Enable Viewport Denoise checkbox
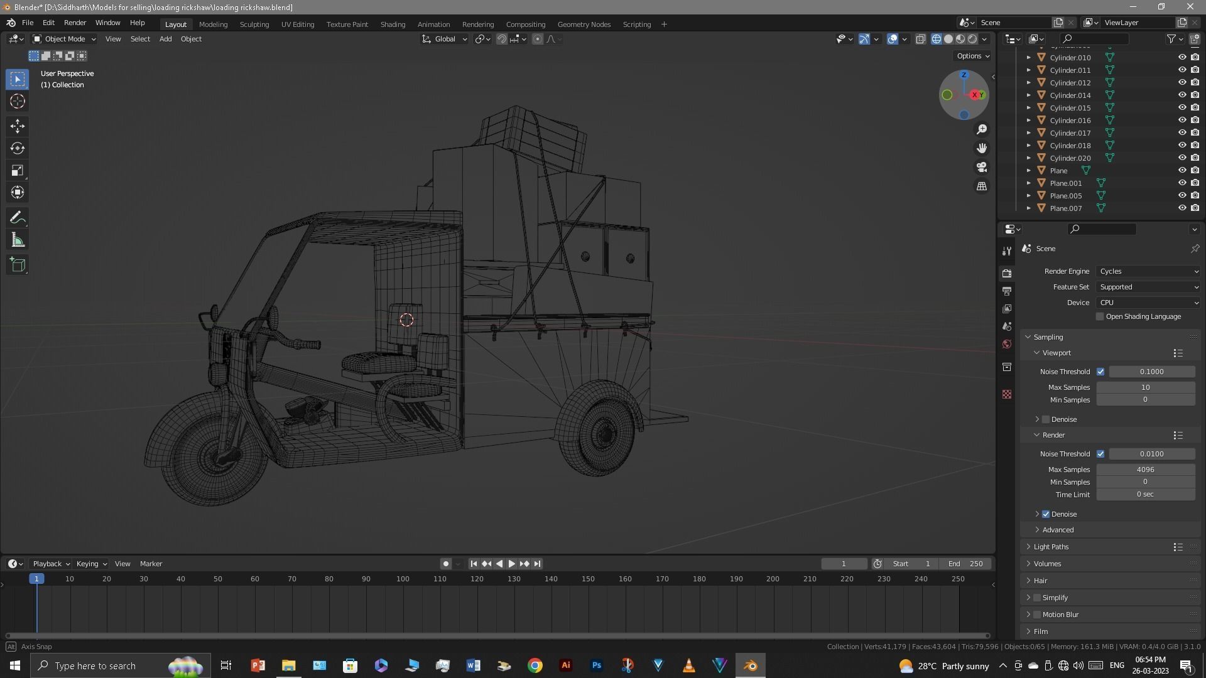Image resolution: width=1206 pixels, height=678 pixels. [1046, 419]
